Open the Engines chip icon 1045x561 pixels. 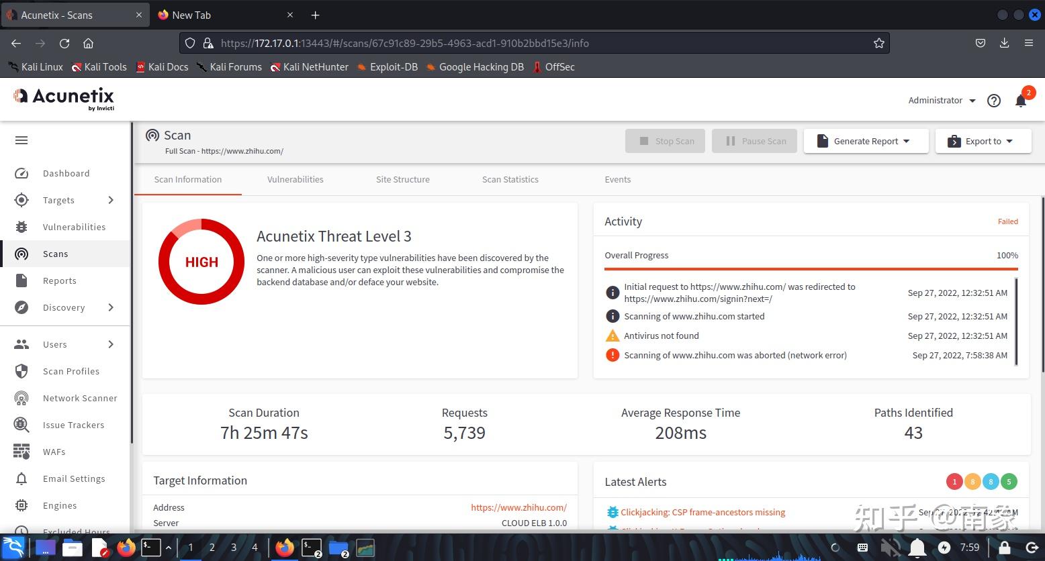tap(21, 505)
